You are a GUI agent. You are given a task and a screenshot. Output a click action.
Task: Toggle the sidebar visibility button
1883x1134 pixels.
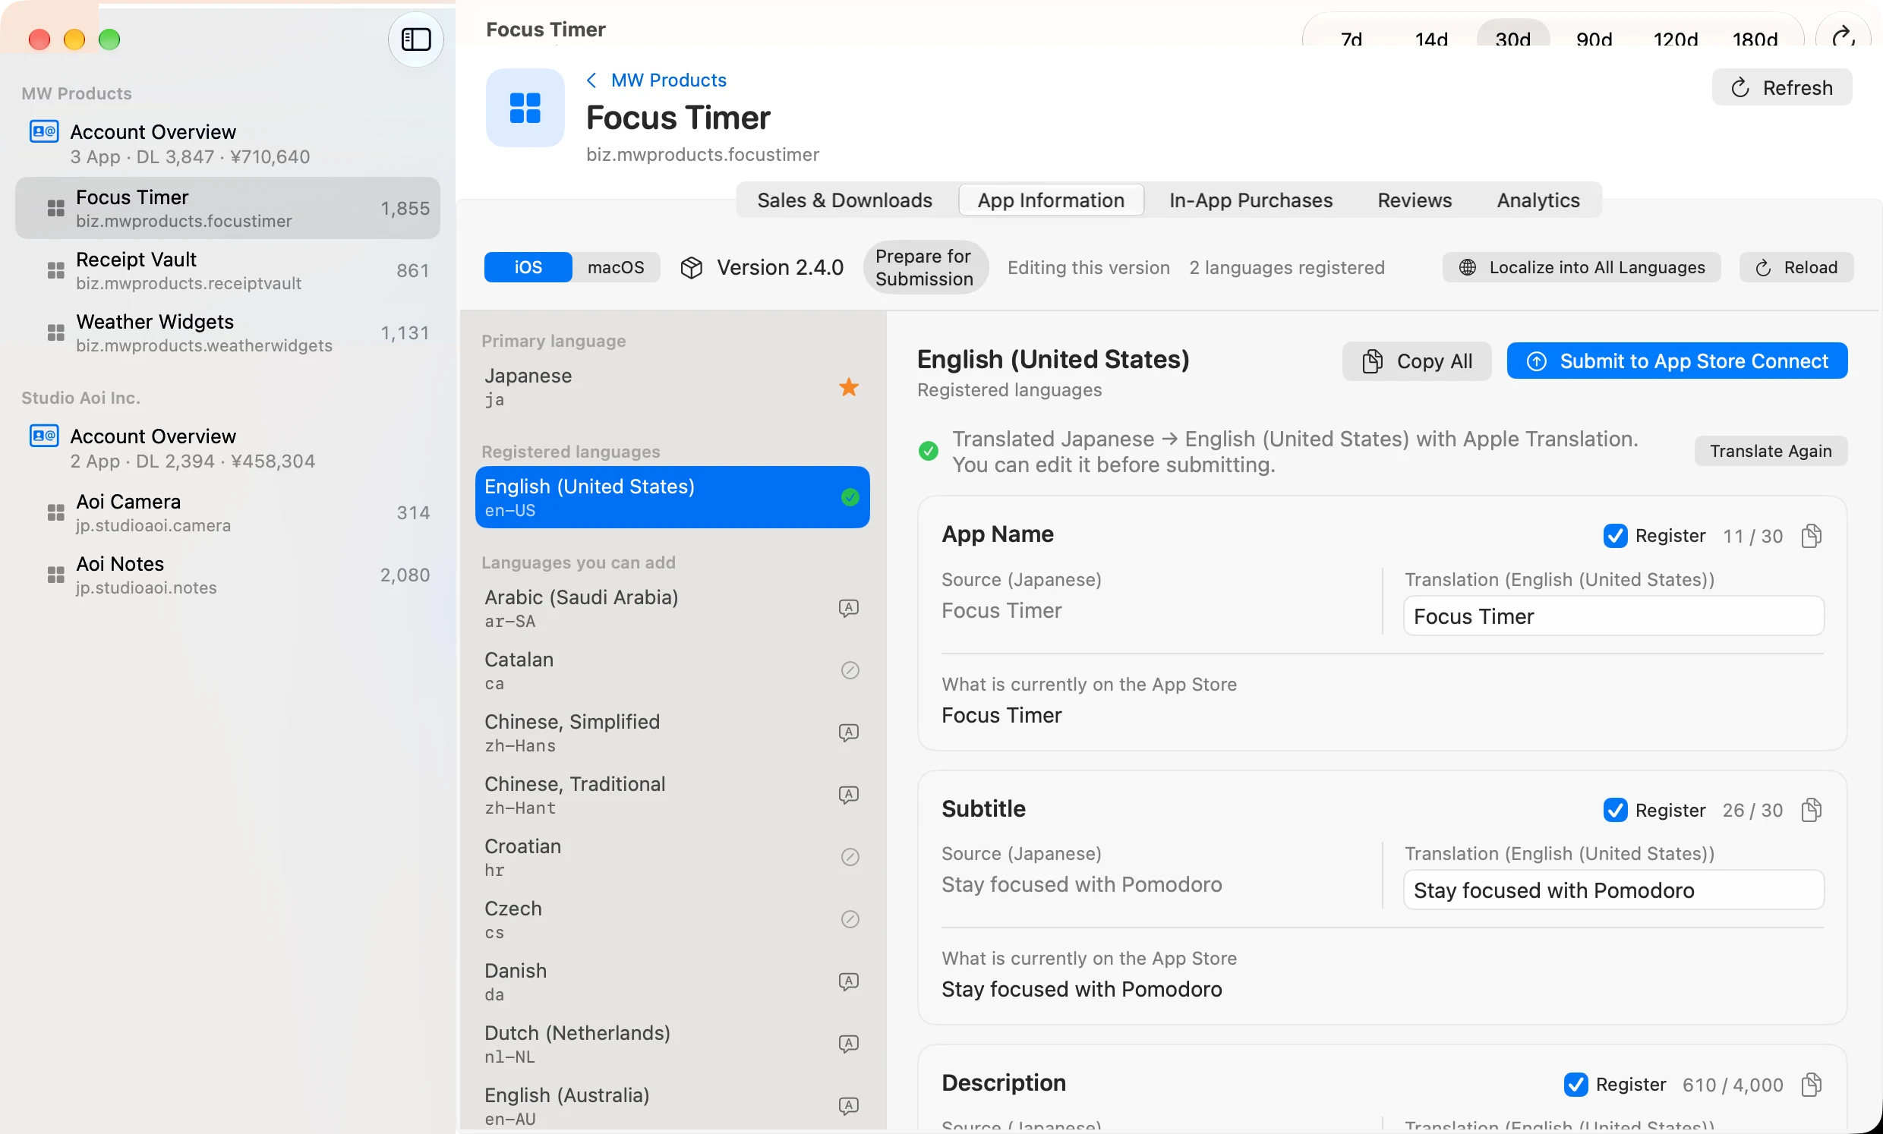pos(416,39)
